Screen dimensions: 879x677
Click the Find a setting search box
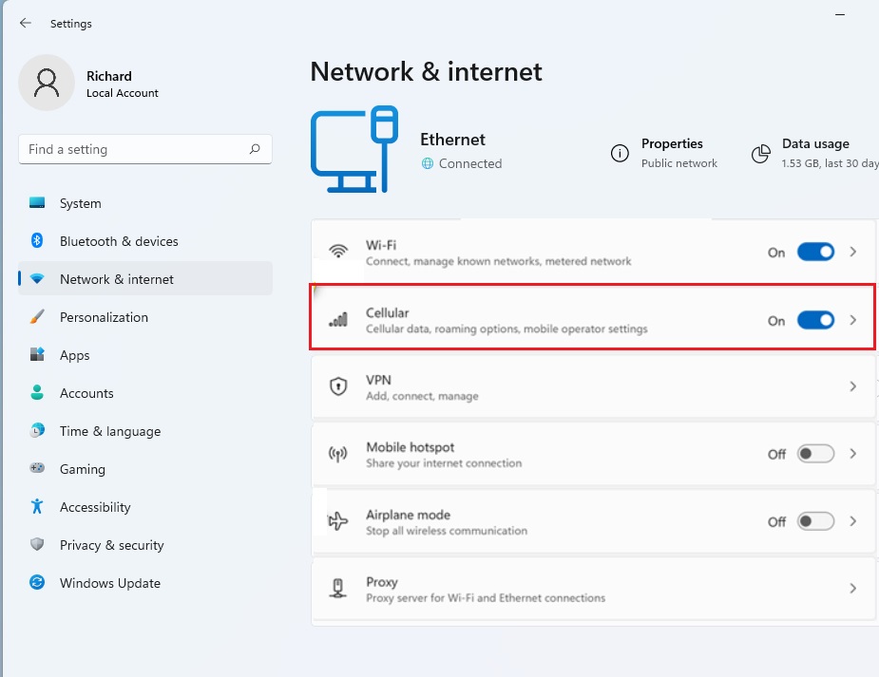coord(133,149)
